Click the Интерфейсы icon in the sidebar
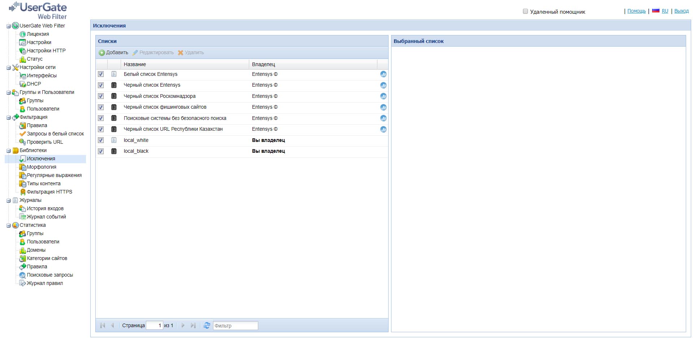The height and width of the screenshot is (338, 693). 23,75
